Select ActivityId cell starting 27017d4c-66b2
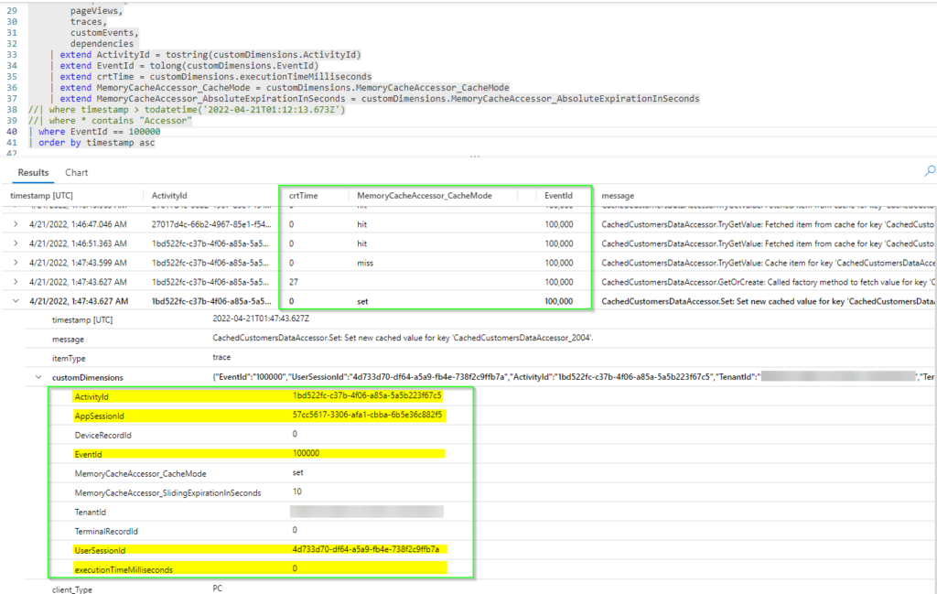 (211, 224)
